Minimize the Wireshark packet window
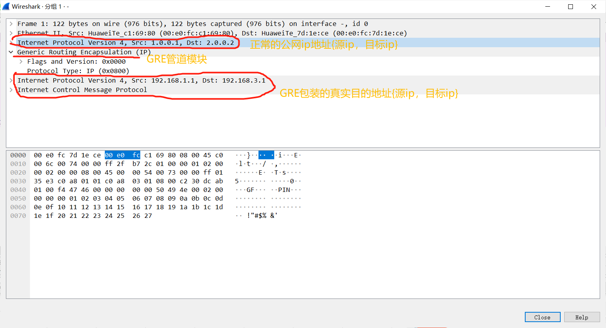 click(x=548, y=6)
